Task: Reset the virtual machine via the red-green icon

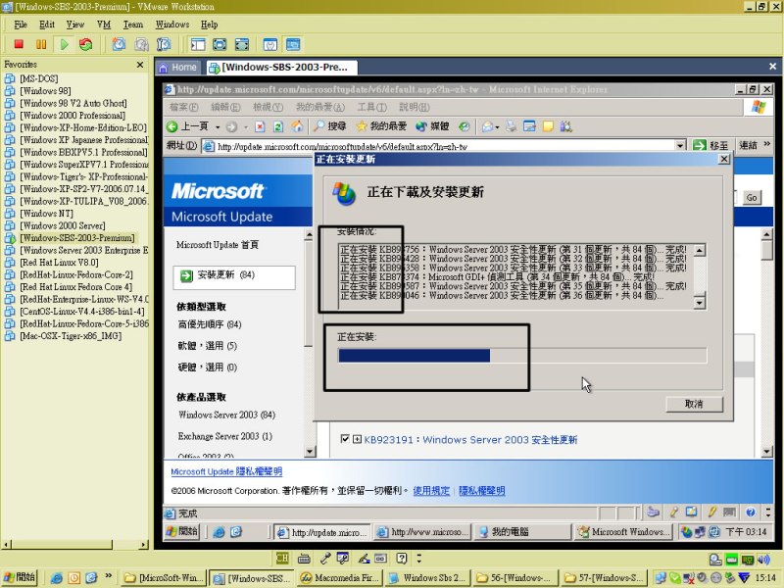Action: pos(86,44)
